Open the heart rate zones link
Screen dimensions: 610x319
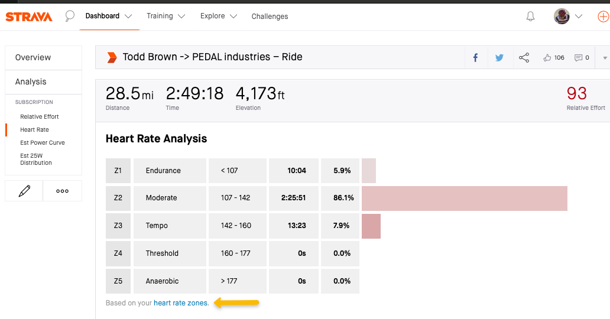point(181,303)
